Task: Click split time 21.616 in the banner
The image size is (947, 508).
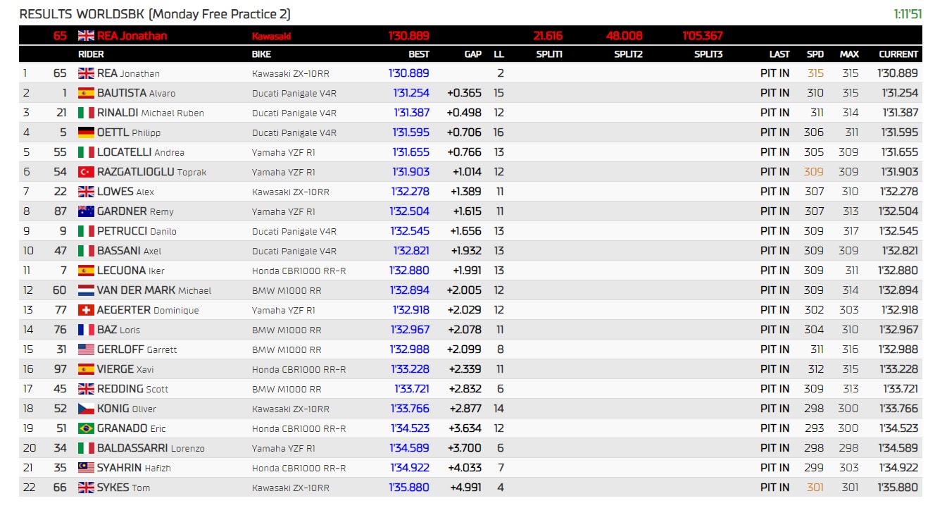Action: point(548,36)
